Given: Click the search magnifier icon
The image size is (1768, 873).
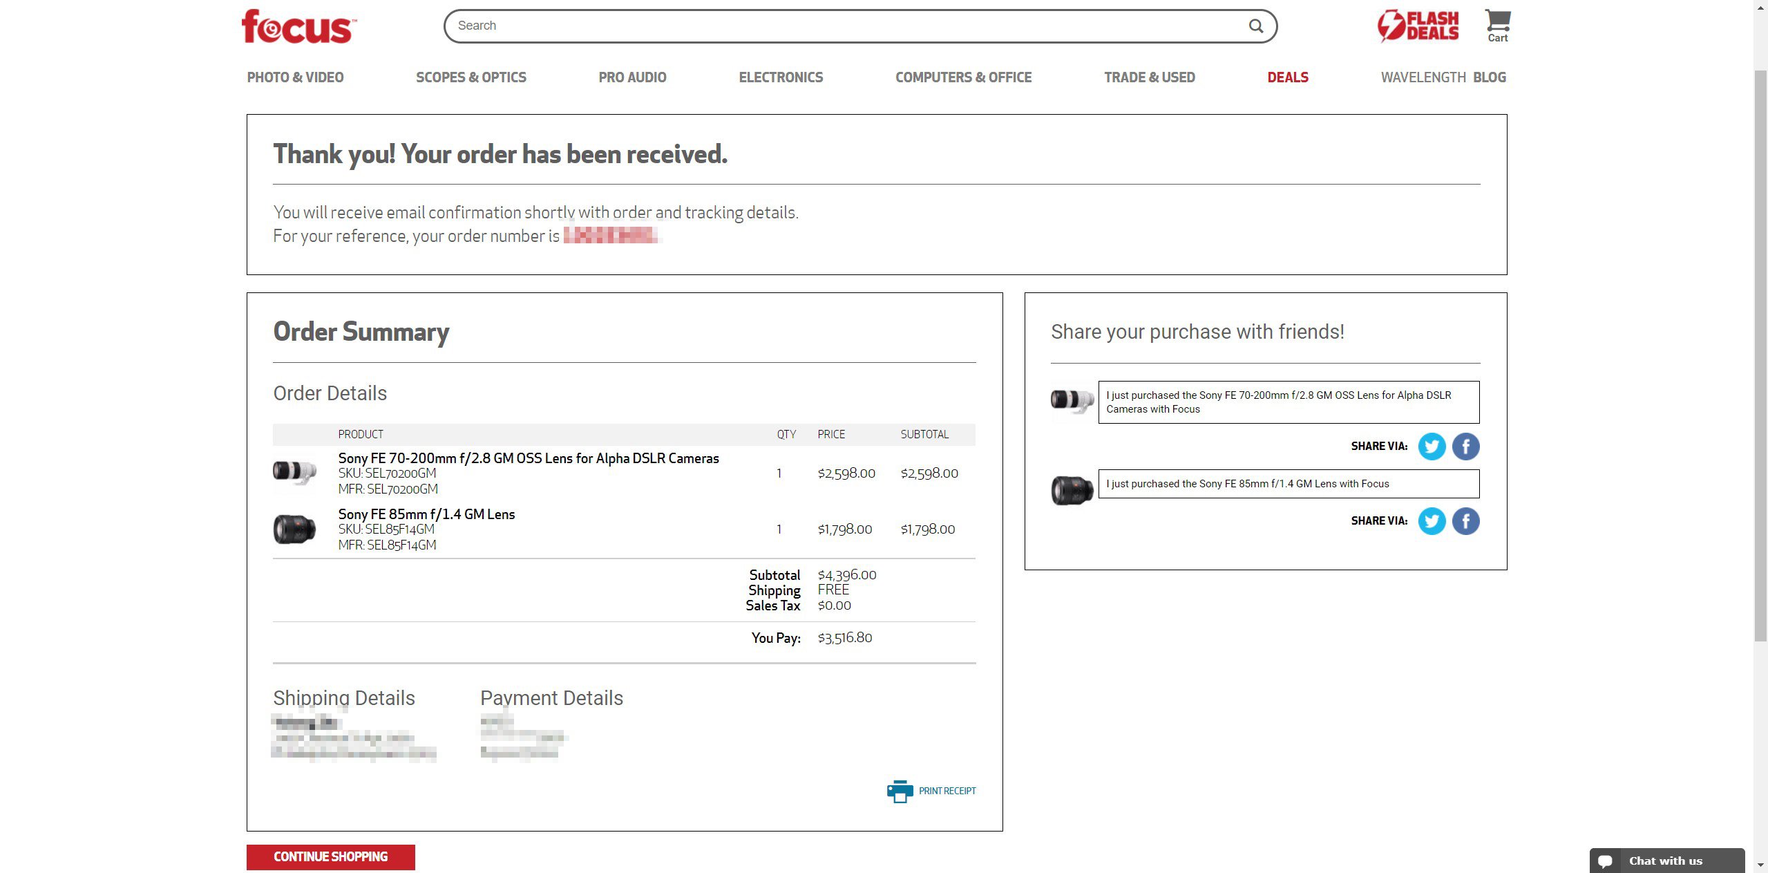Looking at the screenshot, I should point(1255,26).
